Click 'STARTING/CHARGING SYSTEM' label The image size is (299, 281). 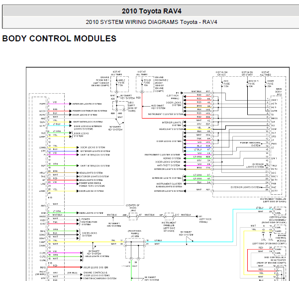click(100, 279)
